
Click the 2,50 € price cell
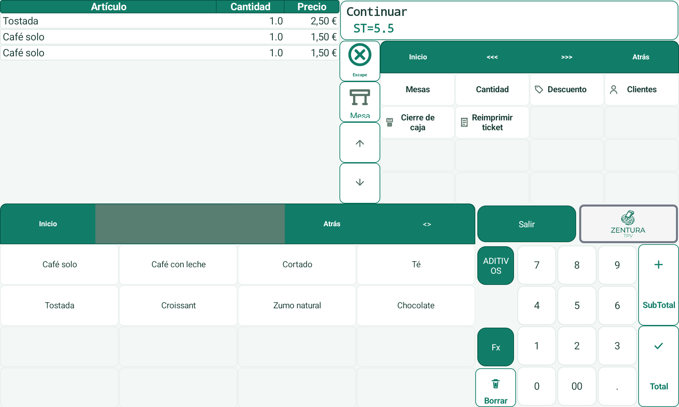(324, 21)
